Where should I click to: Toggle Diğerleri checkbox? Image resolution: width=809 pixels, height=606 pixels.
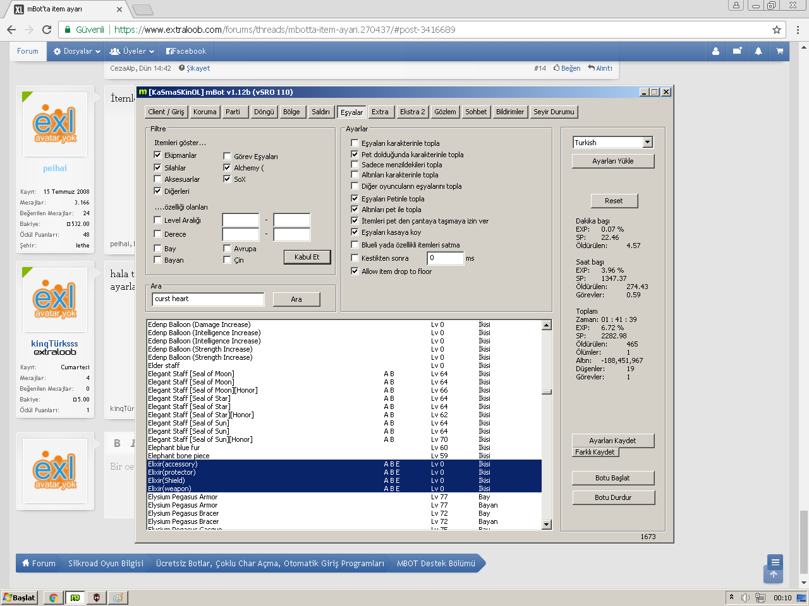[157, 191]
